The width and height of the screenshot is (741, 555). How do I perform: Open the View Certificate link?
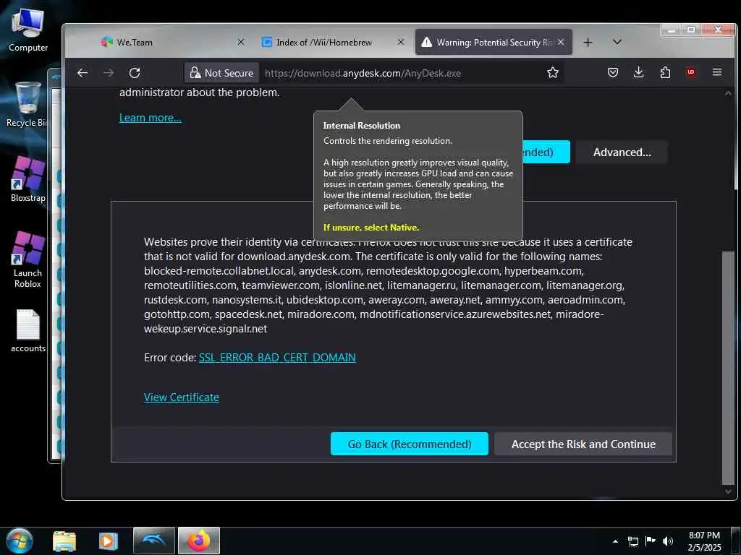pyautogui.click(x=182, y=397)
